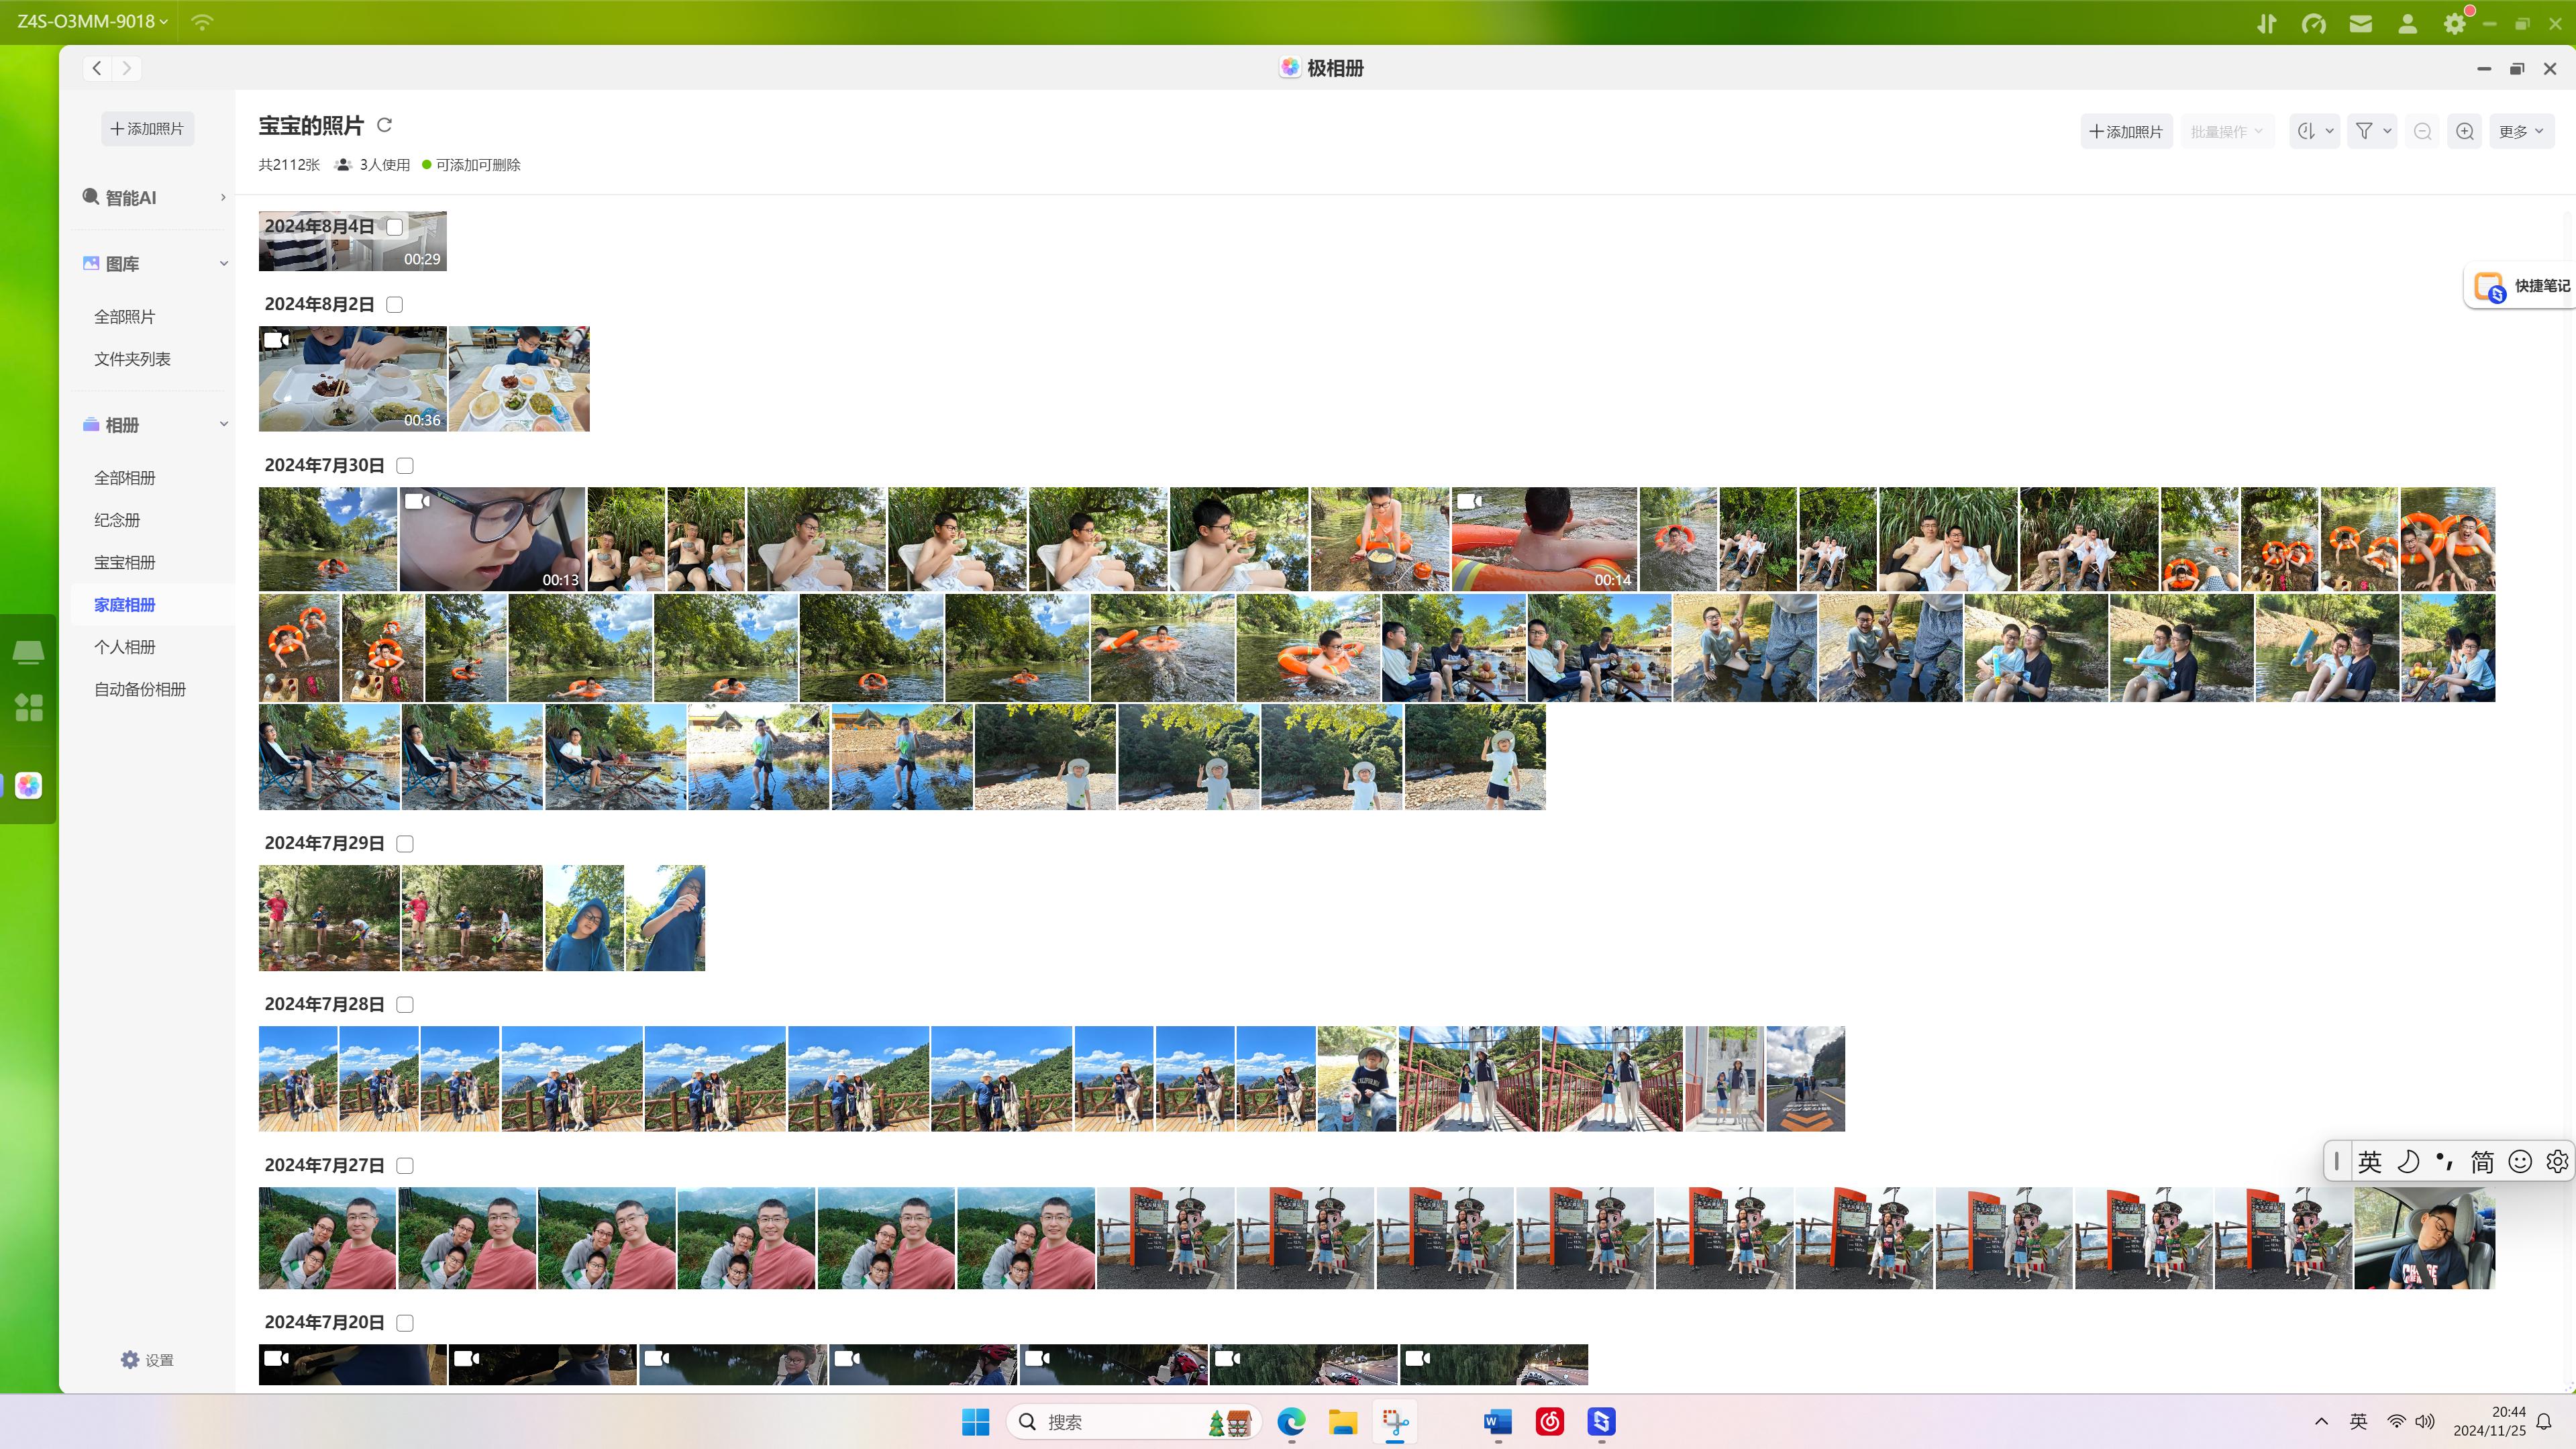Switch to 全部照片 in the sidebar
This screenshot has height=1449, width=2576.
pyautogui.click(x=125, y=317)
